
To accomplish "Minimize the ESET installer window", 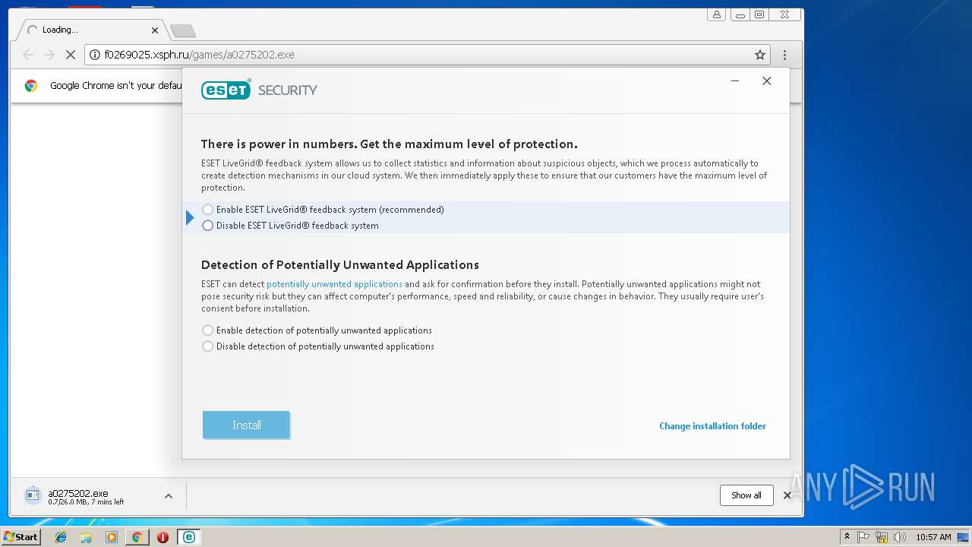I will pyautogui.click(x=735, y=81).
